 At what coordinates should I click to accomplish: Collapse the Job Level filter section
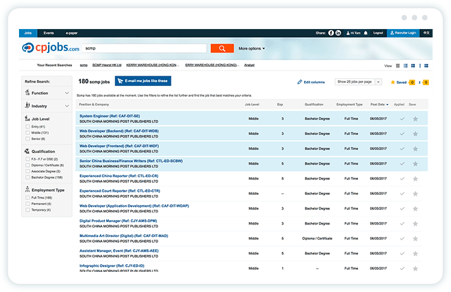40,119
